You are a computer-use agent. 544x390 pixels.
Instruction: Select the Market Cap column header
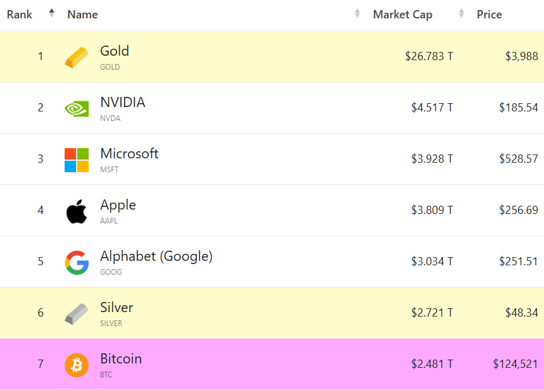(x=403, y=15)
